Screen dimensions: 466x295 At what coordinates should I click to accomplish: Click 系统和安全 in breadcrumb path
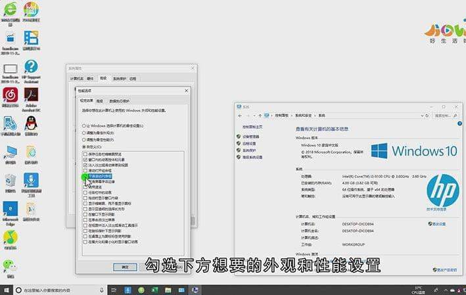304,116
